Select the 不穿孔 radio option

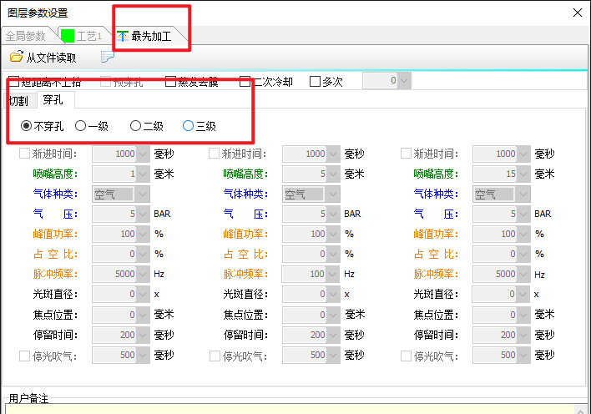click(x=27, y=126)
